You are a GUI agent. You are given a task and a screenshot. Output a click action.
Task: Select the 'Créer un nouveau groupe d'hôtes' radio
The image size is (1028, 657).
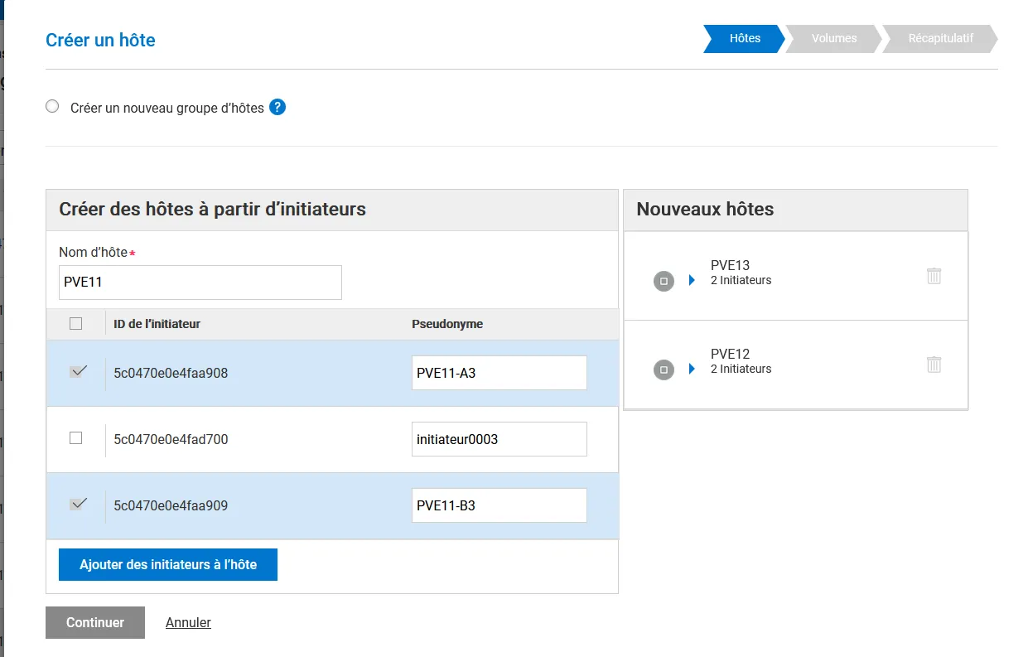tap(53, 107)
